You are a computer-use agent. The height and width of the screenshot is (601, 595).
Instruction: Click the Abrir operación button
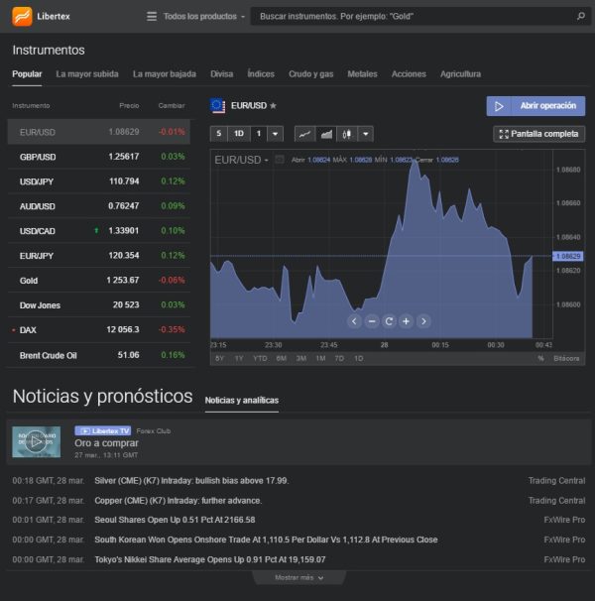(535, 106)
